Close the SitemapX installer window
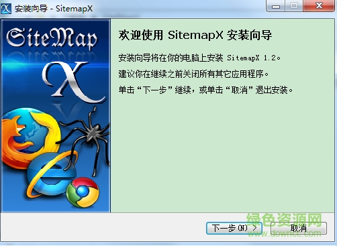Viewport: 337px width, 246px height. click(x=319, y=6)
